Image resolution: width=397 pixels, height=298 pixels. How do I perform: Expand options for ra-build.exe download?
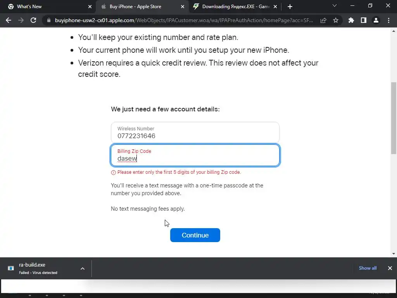(x=83, y=269)
